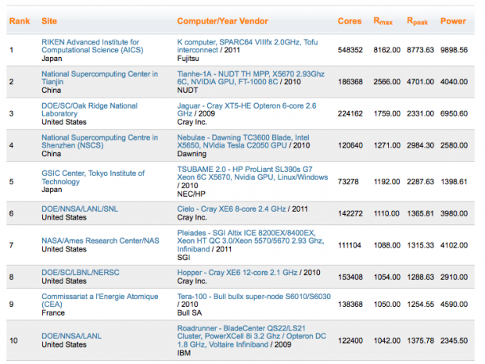
Task: Select the cores value 153408
Action: click(x=350, y=277)
